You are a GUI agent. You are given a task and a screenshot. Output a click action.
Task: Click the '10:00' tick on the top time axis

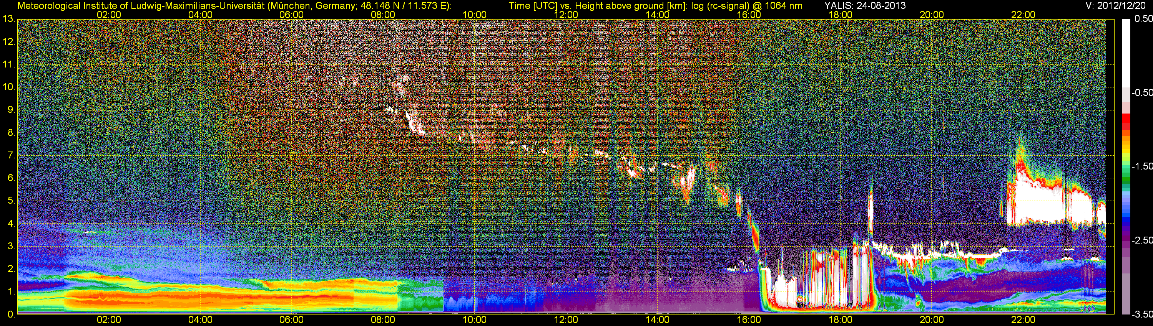474,15
